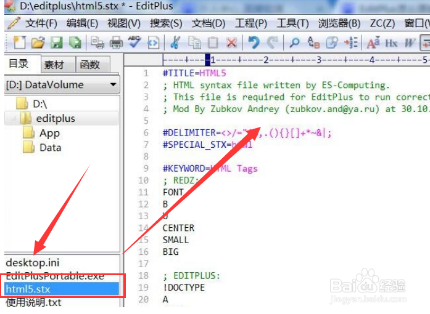Image resolution: width=430 pixels, height=314 pixels.
Task: Open the 工具(T) menu
Action: point(292,23)
